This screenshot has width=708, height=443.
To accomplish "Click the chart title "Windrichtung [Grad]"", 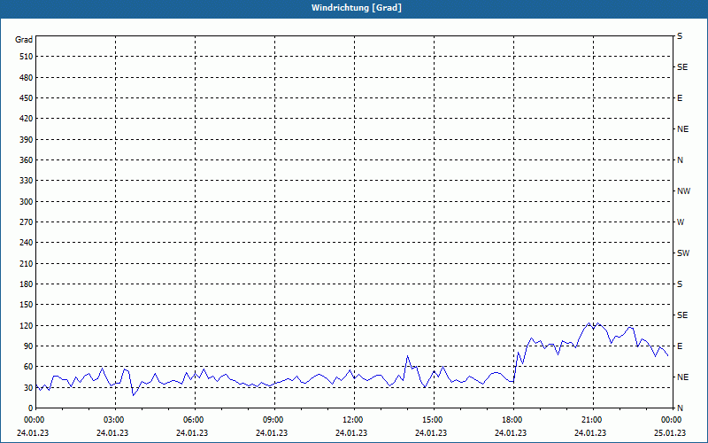I will (357, 8).
